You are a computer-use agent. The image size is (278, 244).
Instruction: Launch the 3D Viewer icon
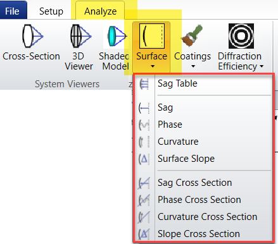[80, 36]
